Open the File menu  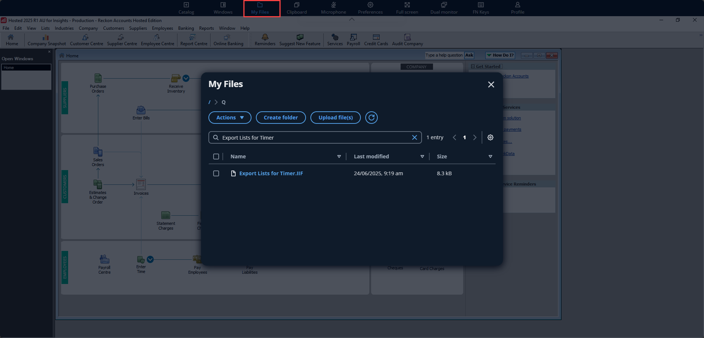(6, 28)
